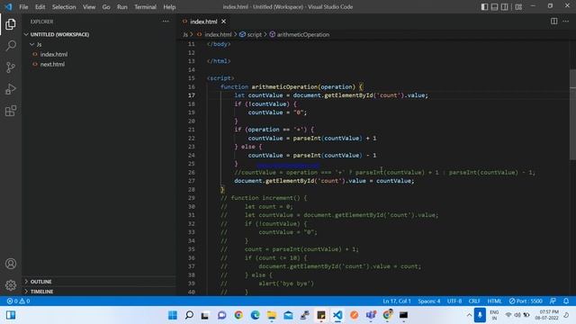Open the Search view in activity bar
Viewport: 576px width, 324px height.
[11, 46]
